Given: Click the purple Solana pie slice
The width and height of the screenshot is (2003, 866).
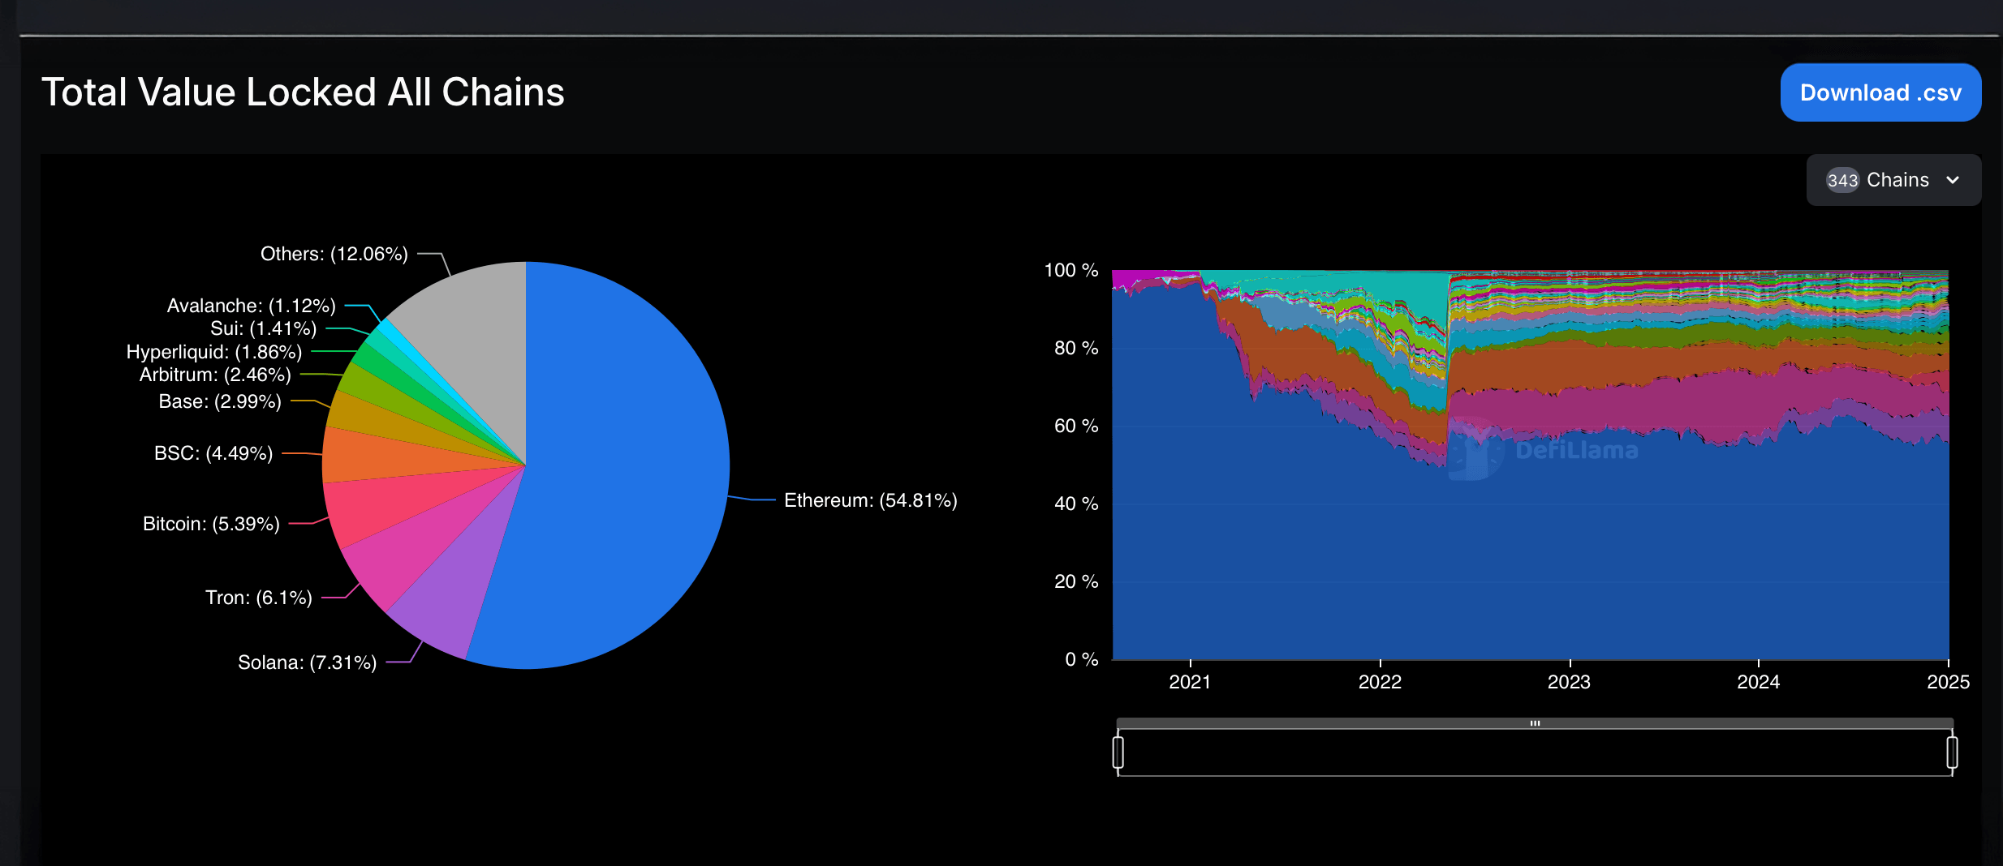Looking at the screenshot, I should point(446,600).
